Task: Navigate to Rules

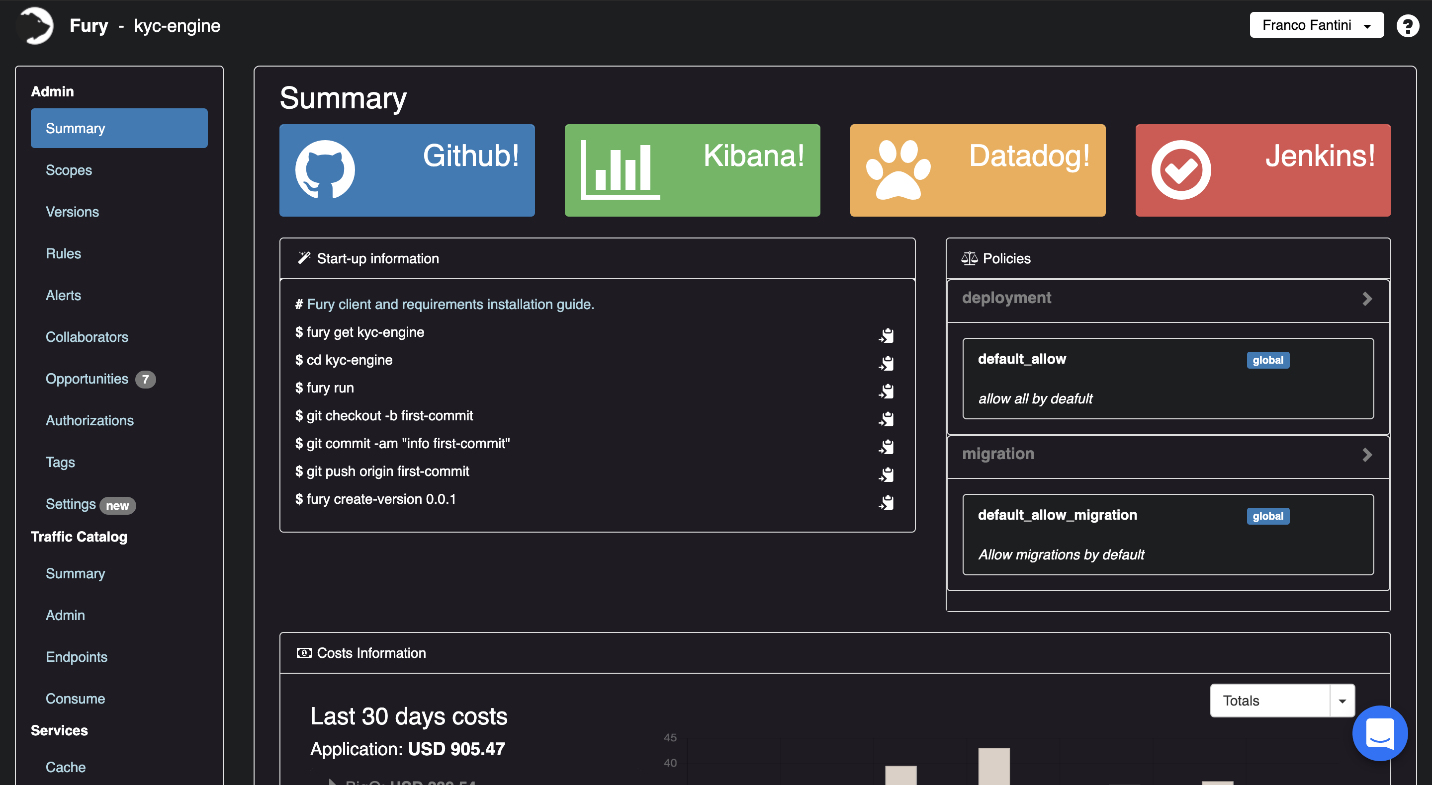Action: click(63, 253)
